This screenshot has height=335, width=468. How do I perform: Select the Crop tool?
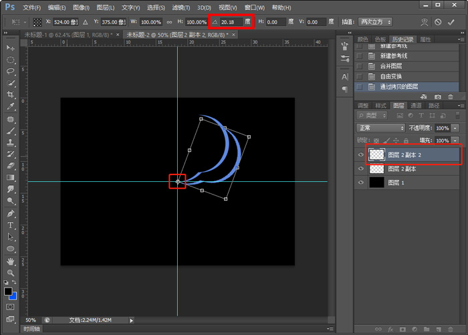(11, 95)
